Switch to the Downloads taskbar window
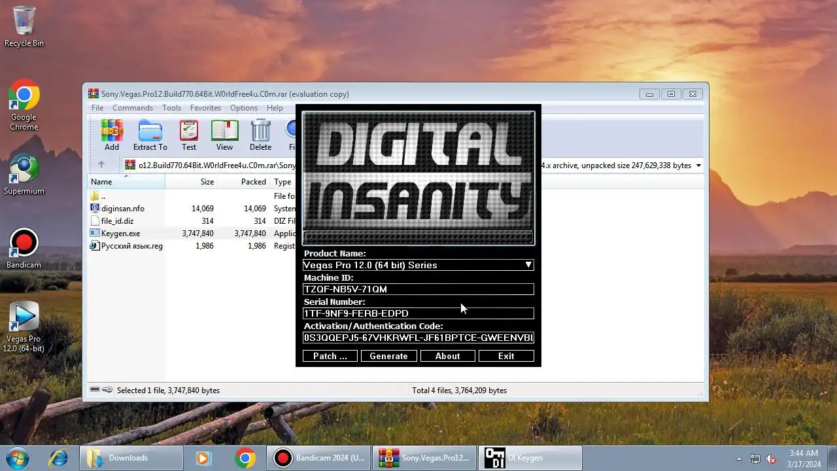The height and width of the screenshot is (471, 837). pos(131,458)
